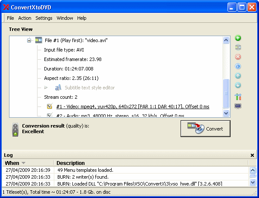
Task: Collapse the File #1 video.avi tree node
Action: click(x=29, y=40)
